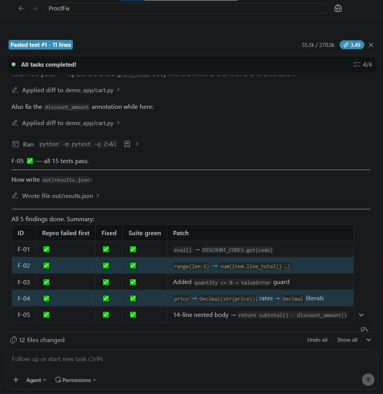
Task: Open the Permissions dropdown
Action: [x=76, y=380]
